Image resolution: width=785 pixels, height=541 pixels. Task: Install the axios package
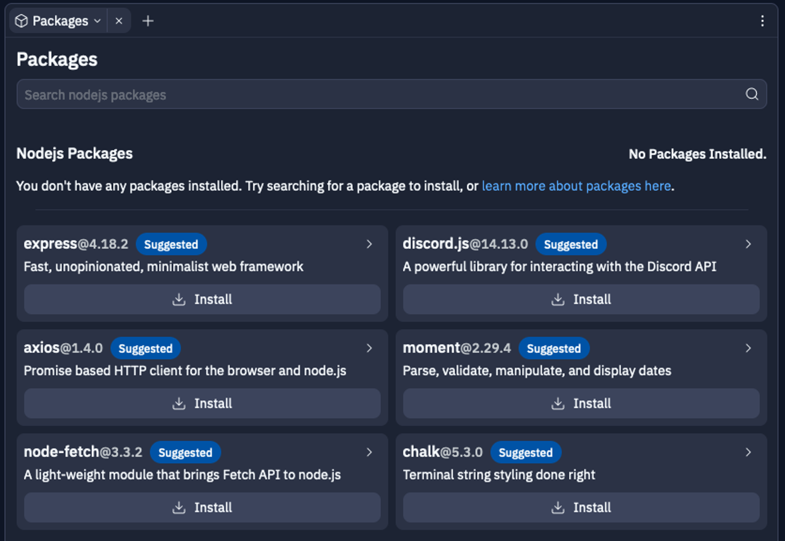(202, 404)
